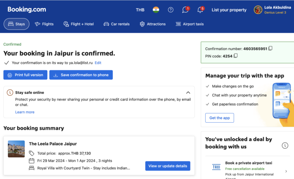Expand the private airport taxi deal arrow
Image resolution: width=294 pixels, height=179 pixels.
[x=286, y=171]
